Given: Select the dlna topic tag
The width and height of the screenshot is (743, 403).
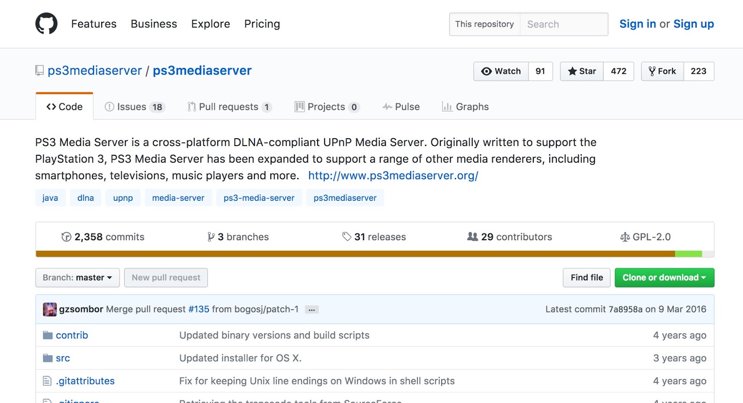Looking at the screenshot, I should [85, 198].
